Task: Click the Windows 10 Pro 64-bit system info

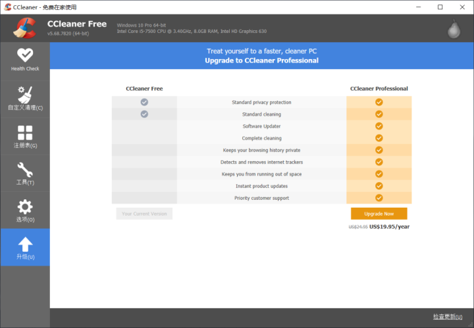Action: click(x=141, y=26)
